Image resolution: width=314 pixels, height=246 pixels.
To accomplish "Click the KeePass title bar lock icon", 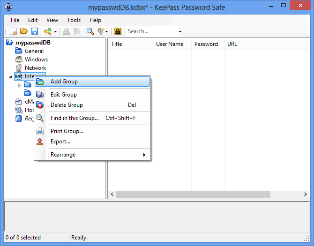I will [8, 7].
